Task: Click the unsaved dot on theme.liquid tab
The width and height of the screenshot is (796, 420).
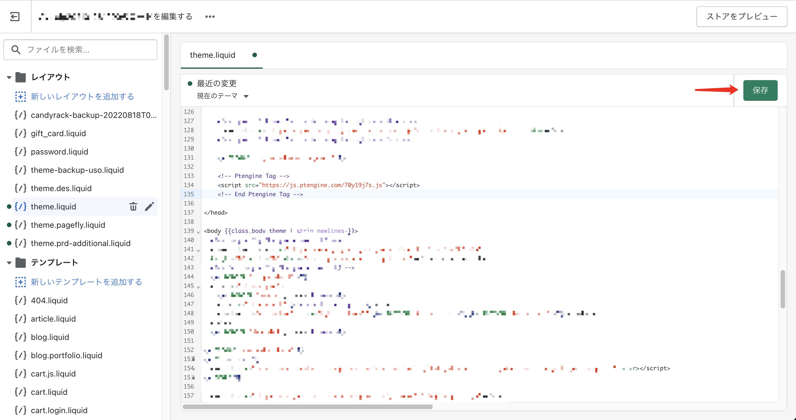Action: pos(255,55)
